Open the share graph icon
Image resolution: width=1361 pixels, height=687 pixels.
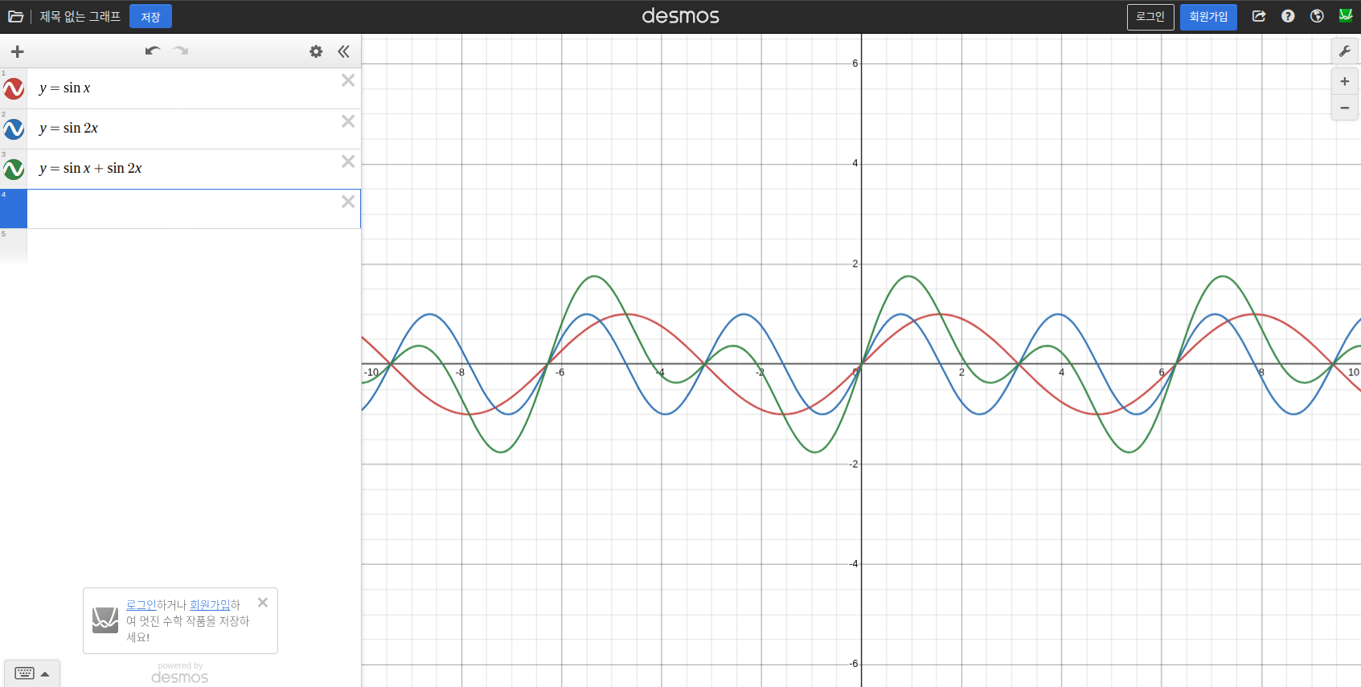pos(1259,16)
